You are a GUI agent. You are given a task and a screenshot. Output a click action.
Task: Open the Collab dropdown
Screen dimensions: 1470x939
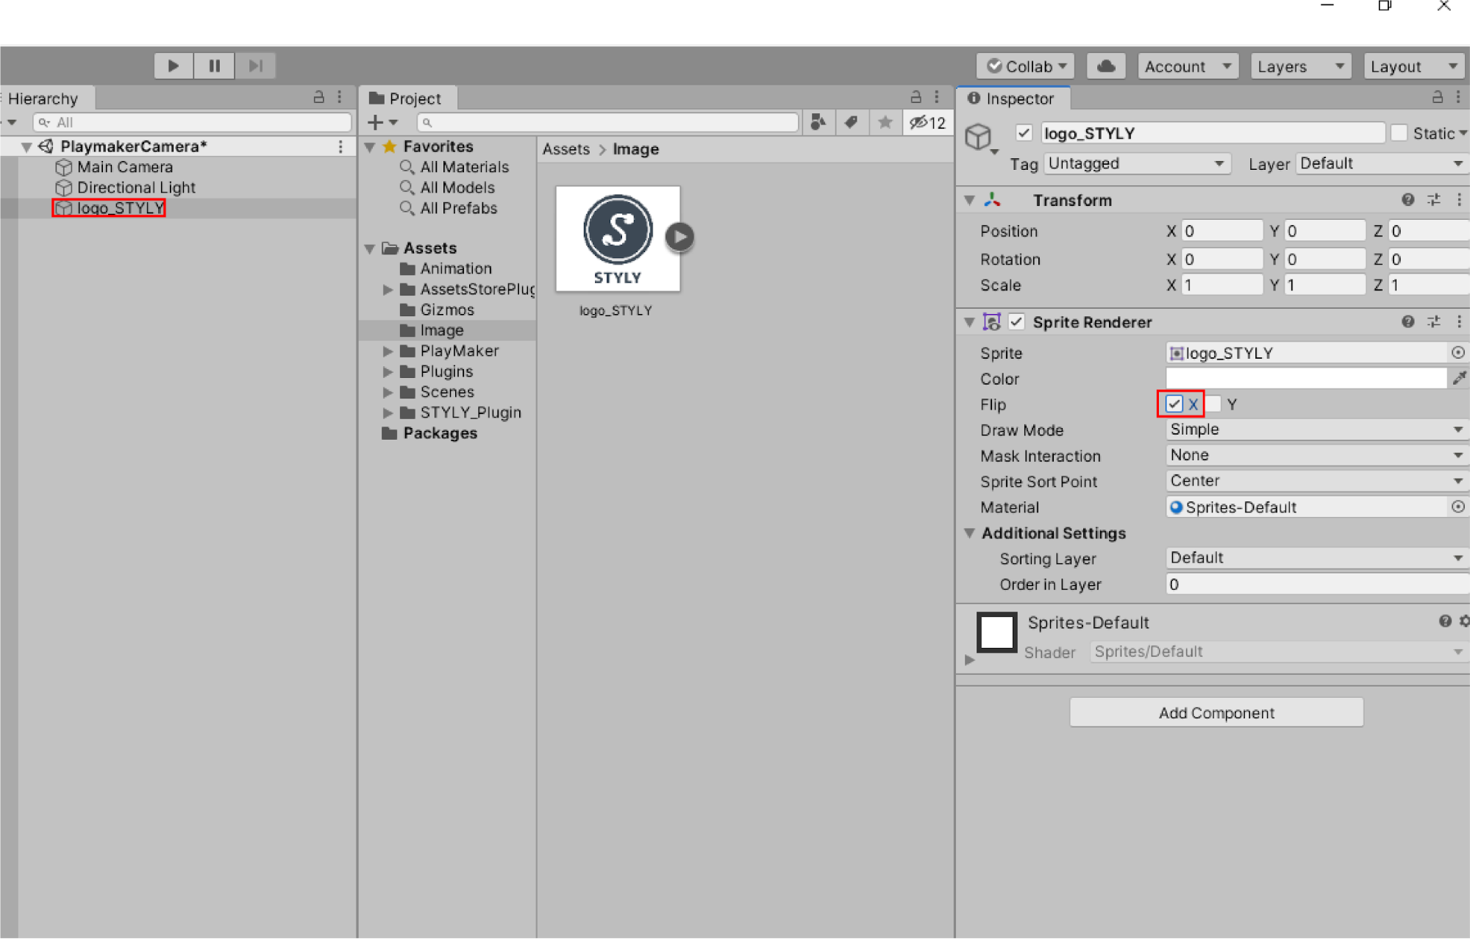click(1025, 66)
